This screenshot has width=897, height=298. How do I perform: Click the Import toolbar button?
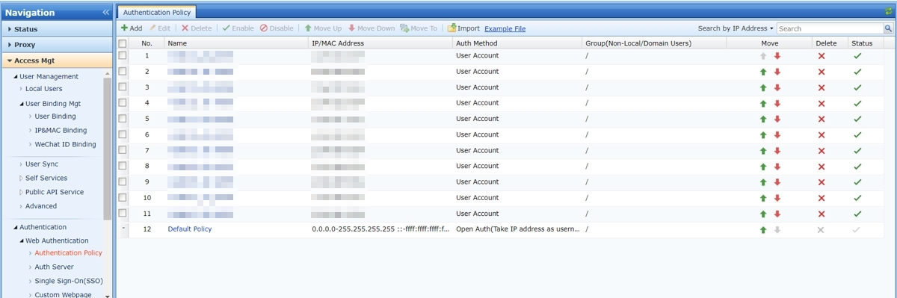pos(463,28)
